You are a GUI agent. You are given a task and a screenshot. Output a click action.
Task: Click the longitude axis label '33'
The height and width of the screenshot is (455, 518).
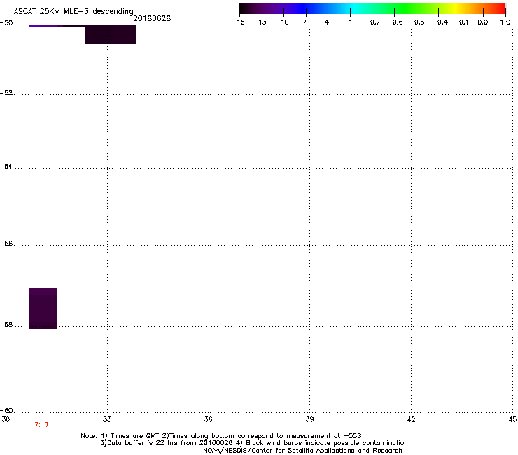[107, 419]
